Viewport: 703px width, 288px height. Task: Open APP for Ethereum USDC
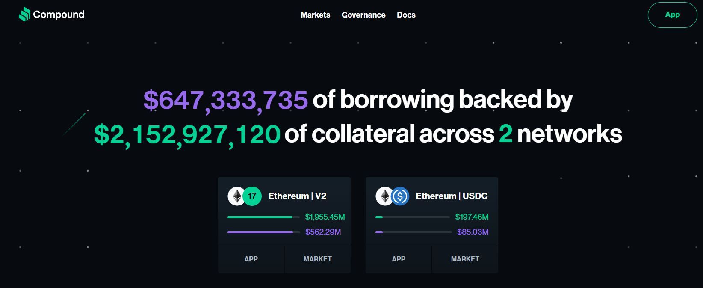(x=399, y=259)
